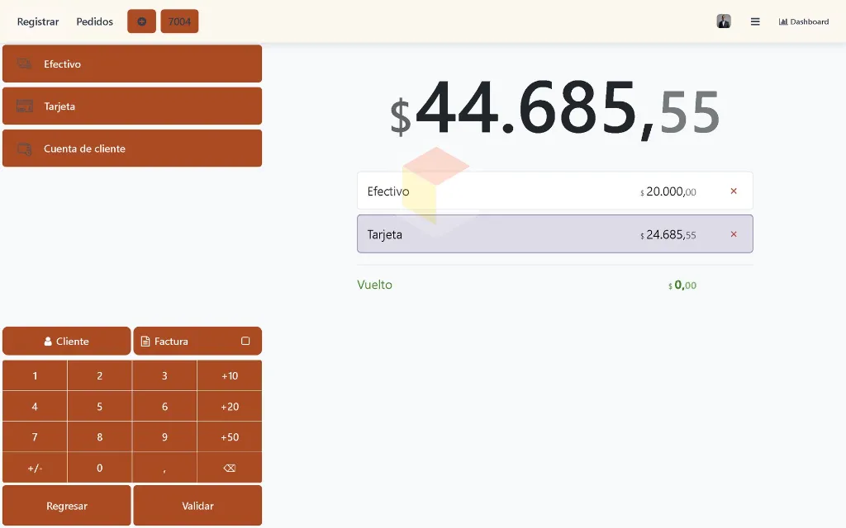846x528 pixels.
Task: Select the Efectivo payment method
Action: pos(132,64)
